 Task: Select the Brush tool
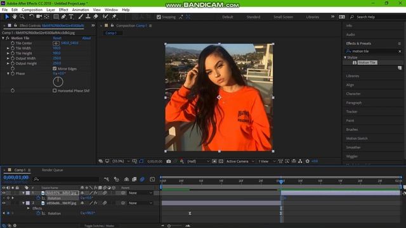pos(81,17)
